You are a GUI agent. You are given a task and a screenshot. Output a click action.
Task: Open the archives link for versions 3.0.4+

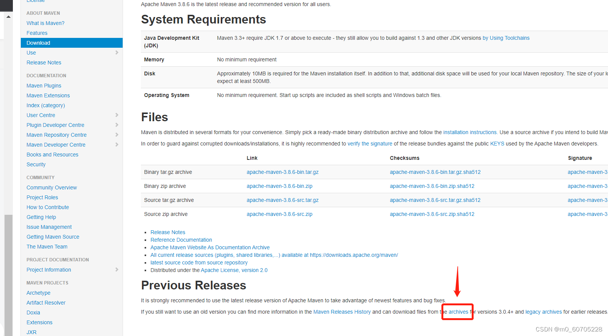(x=458, y=312)
